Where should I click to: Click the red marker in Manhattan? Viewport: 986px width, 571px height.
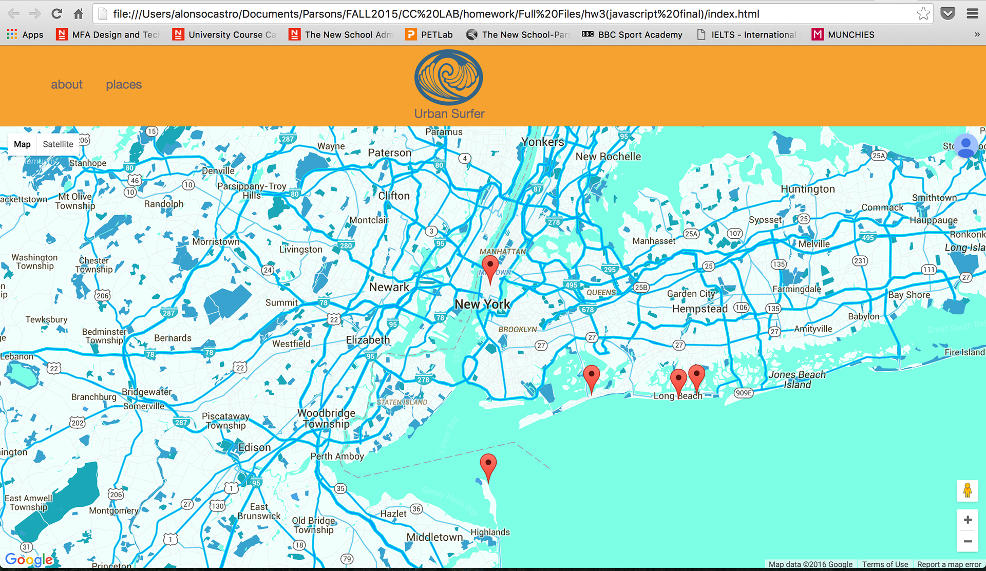click(490, 270)
